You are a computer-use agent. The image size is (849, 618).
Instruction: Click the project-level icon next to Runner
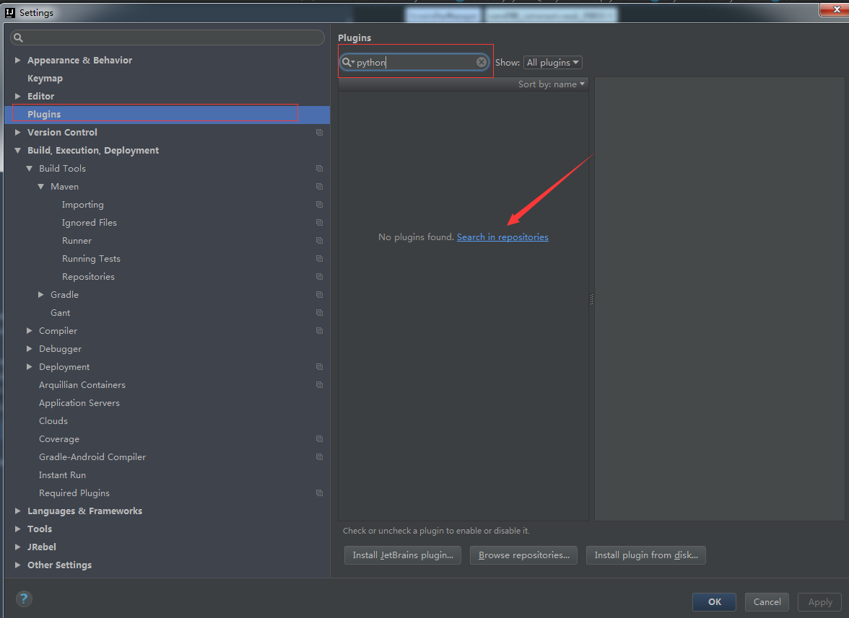click(x=319, y=241)
